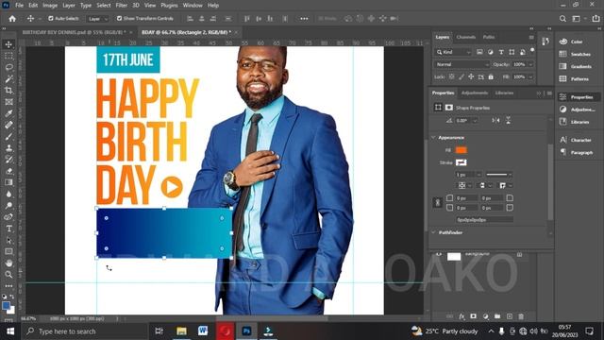Select the Gradient tool

pyautogui.click(x=8, y=182)
